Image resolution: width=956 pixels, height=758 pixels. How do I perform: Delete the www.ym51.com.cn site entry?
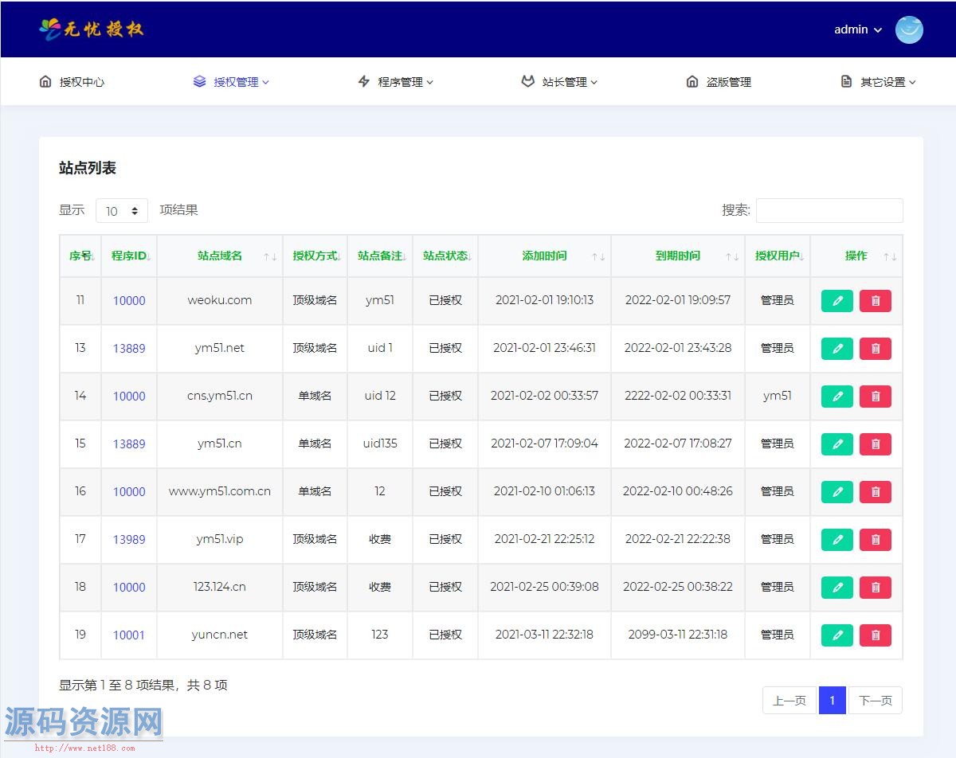click(x=875, y=492)
